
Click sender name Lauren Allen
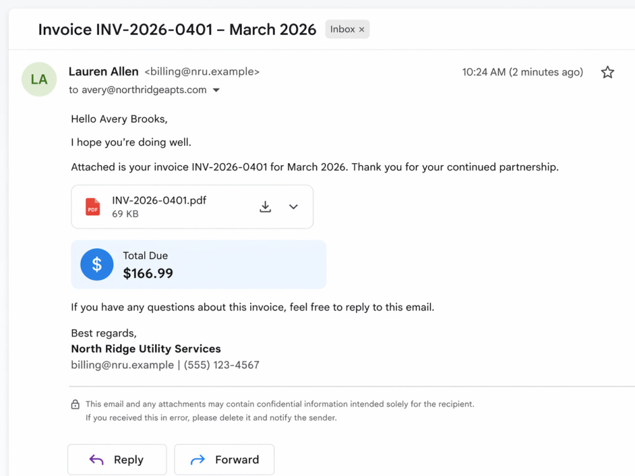(104, 72)
